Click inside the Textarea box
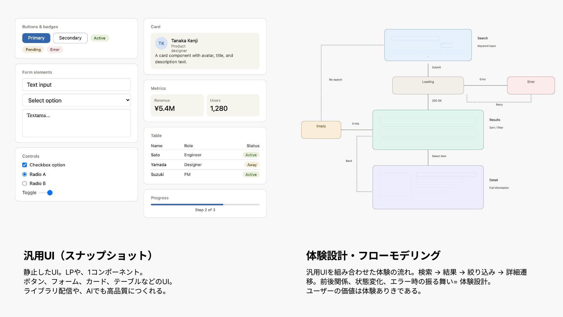Screen dimensions: 563x317 click(77, 123)
